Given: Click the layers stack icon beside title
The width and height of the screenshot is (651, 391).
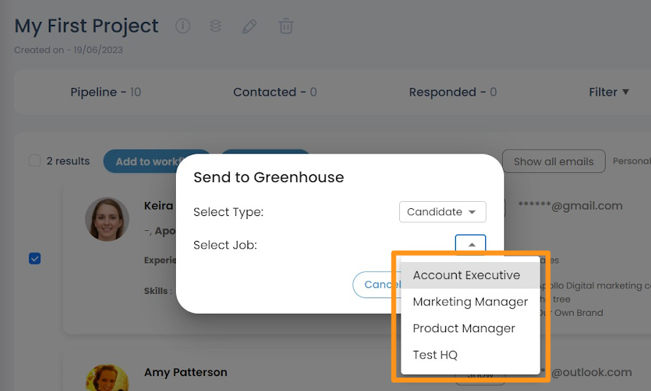Looking at the screenshot, I should coord(216,26).
